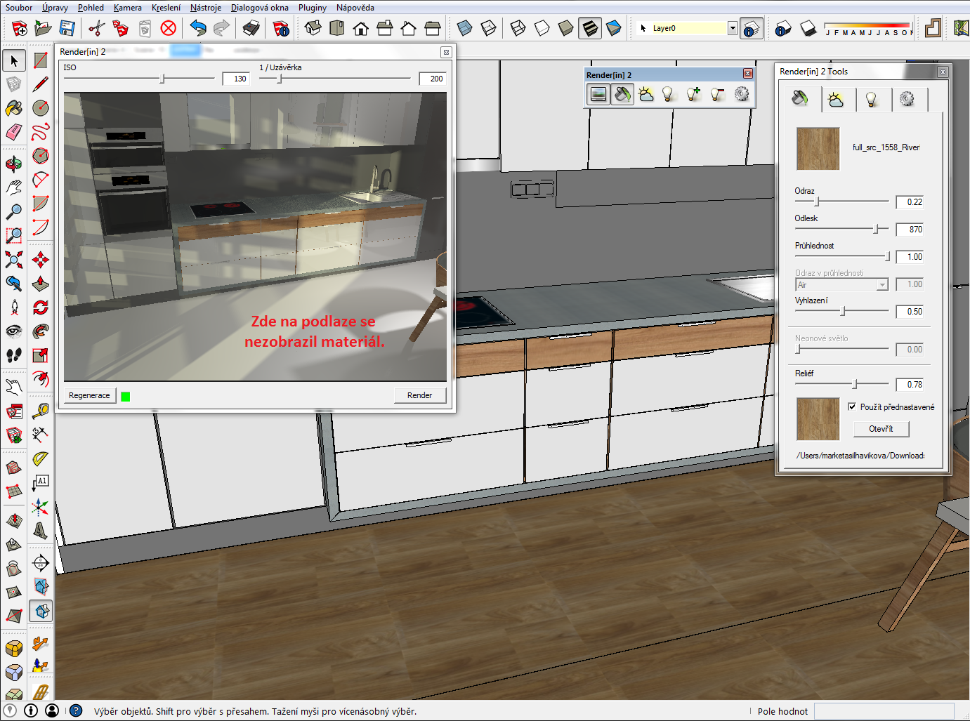970x721 pixels.
Task: Select the Paint Bucket tool
Action: pos(14,108)
